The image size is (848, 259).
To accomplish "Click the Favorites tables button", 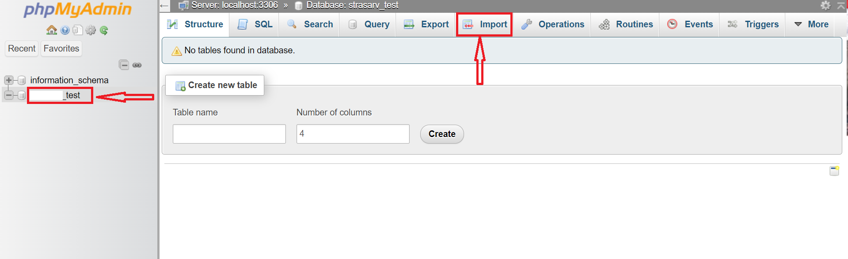I will 61,48.
